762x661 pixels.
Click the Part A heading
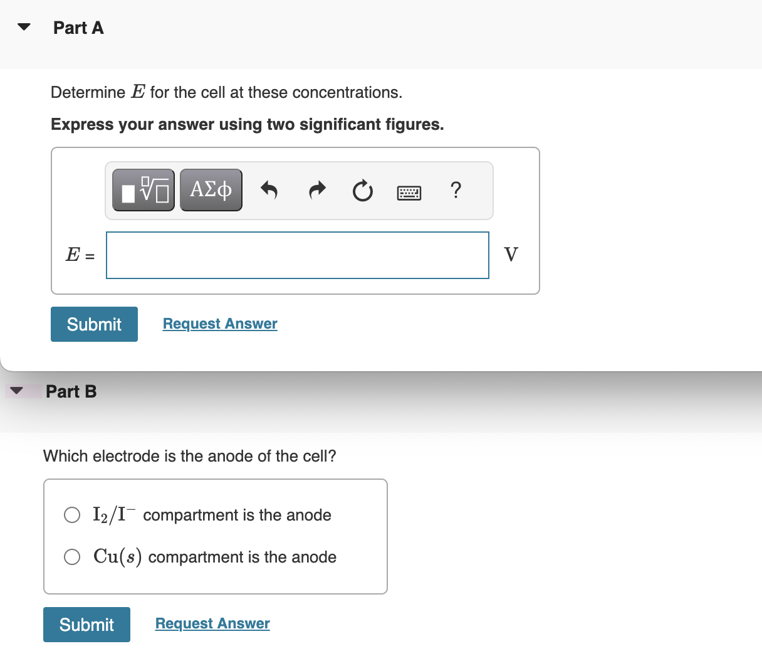click(x=78, y=28)
